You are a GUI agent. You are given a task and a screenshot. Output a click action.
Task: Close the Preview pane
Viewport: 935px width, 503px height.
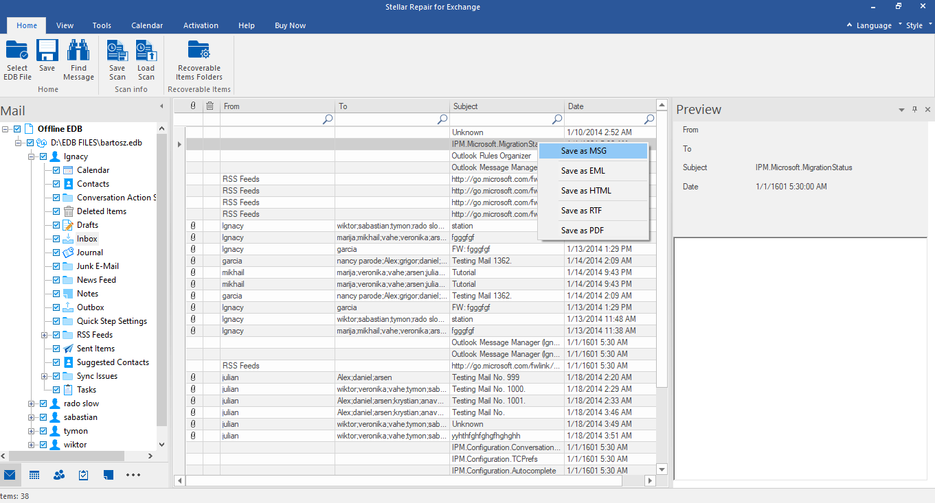click(x=927, y=110)
